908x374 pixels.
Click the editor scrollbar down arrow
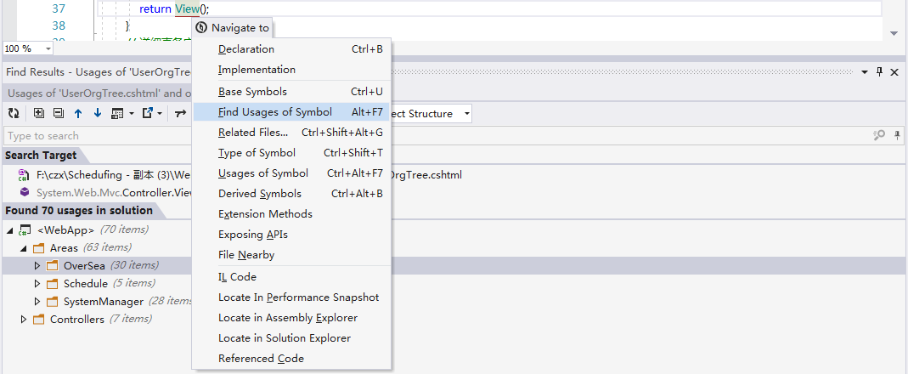894,33
